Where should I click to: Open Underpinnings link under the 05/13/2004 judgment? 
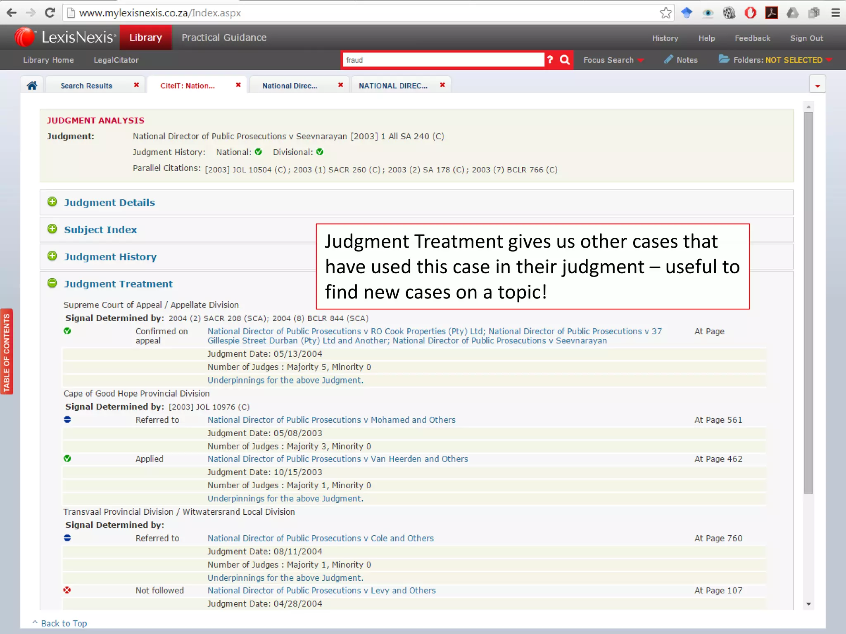click(x=285, y=380)
